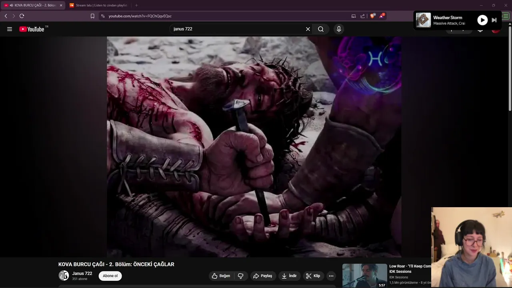Close the KOVA BURCU ÇAĞI tab
The width and height of the screenshot is (512, 288).
(x=61, y=5)
